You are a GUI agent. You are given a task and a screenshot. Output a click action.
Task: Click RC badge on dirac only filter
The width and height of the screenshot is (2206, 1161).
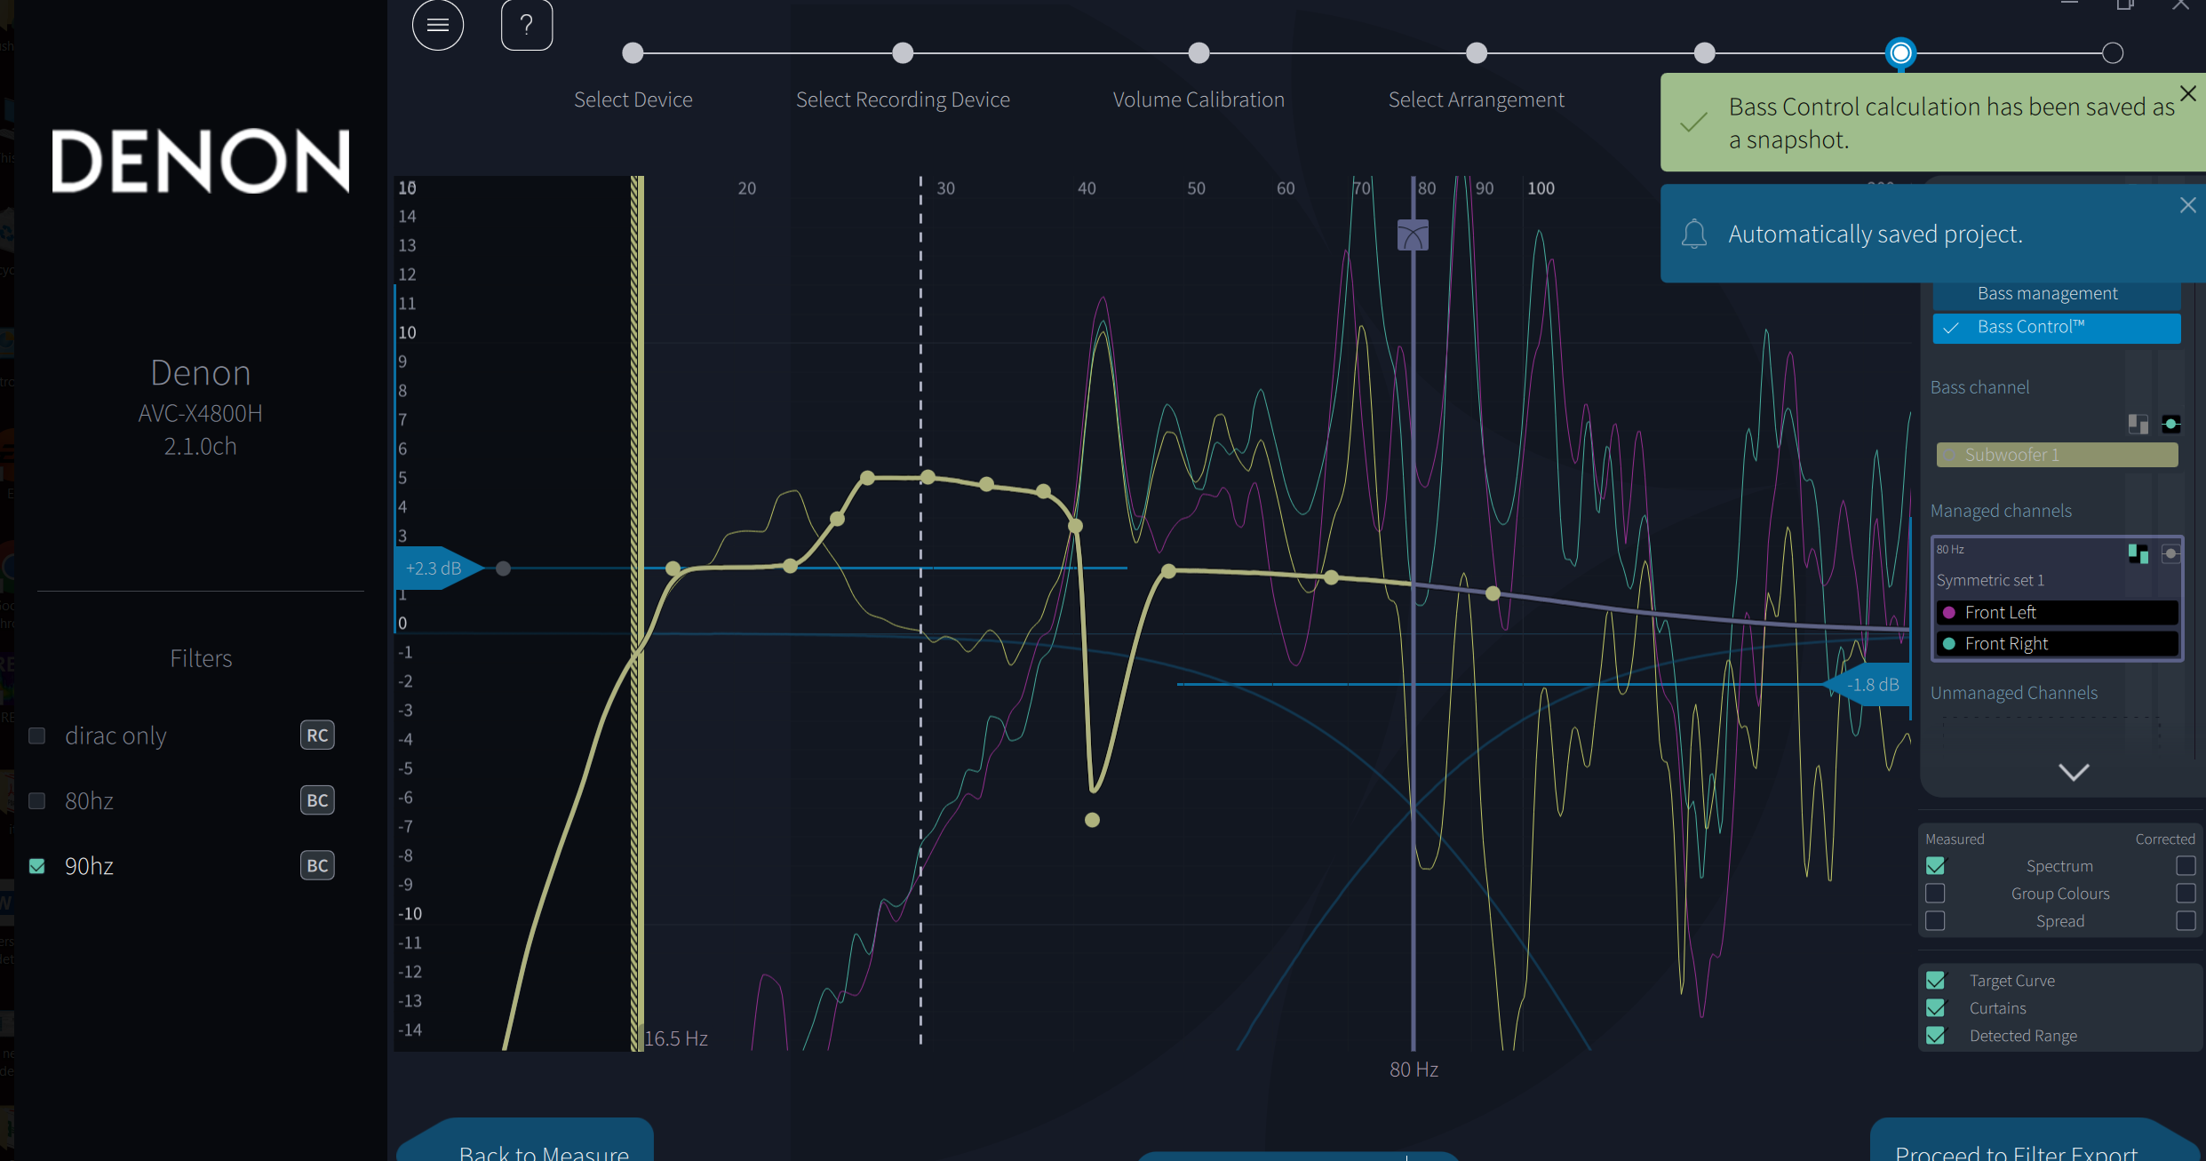(x=317, y=736)
